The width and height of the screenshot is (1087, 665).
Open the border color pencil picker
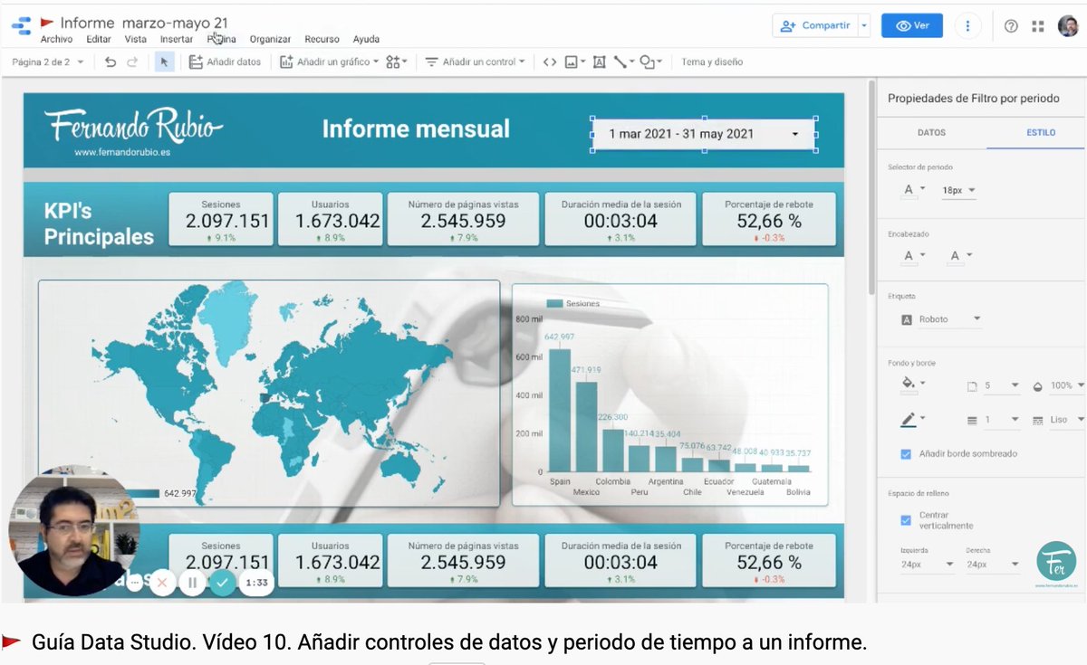point(912,419)
